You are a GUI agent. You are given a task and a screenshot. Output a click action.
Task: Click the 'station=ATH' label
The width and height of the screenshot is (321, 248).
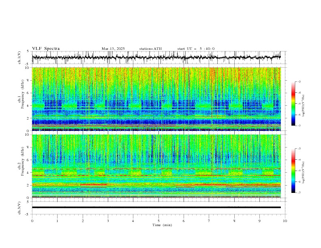[x=150, y=49]
